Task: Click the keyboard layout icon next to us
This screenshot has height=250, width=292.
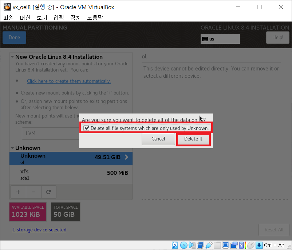Action: [x=205, y=39]
